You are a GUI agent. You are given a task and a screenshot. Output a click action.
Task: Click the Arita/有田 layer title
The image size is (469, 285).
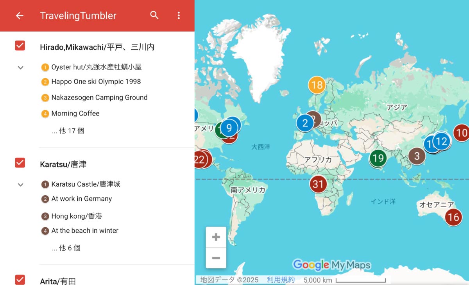coord(58,281)
